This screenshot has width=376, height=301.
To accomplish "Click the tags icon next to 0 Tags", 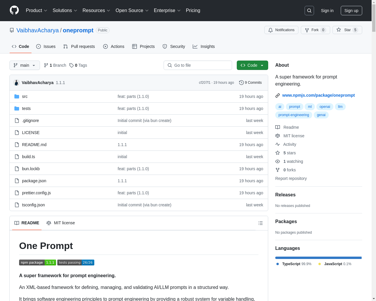I will pos(71,65).
